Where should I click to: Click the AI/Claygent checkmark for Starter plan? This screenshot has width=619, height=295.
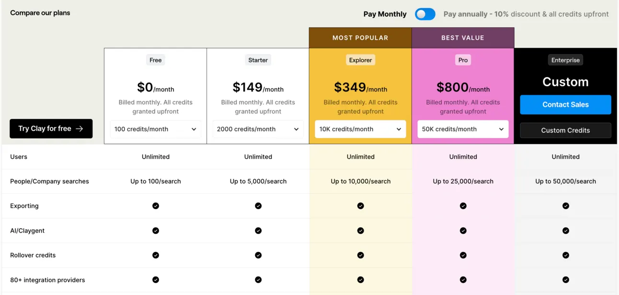258,231
